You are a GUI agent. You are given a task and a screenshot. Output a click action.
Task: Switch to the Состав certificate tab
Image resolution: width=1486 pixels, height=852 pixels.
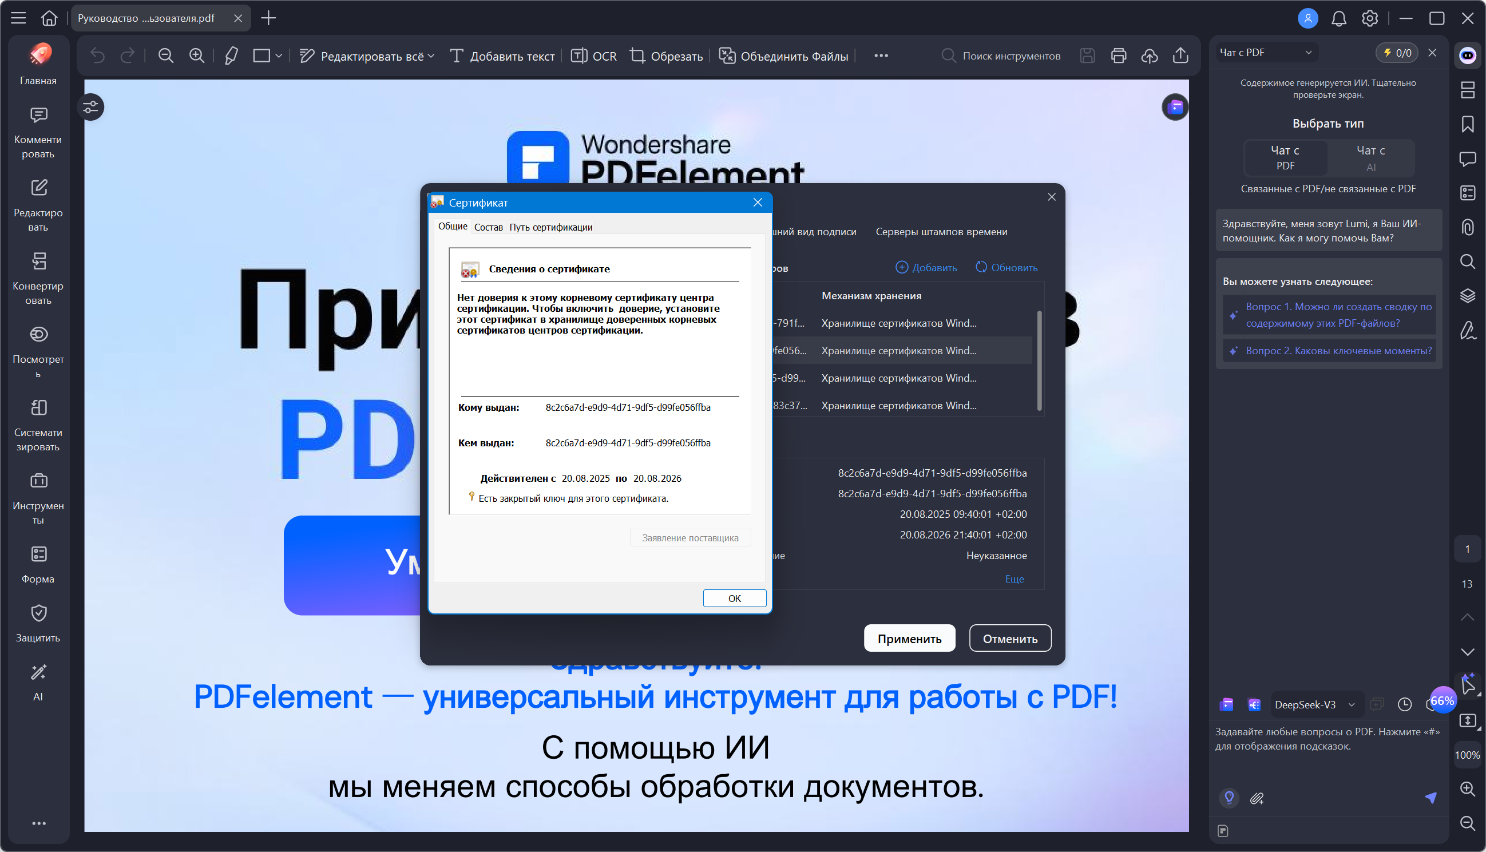pos(488,227)
